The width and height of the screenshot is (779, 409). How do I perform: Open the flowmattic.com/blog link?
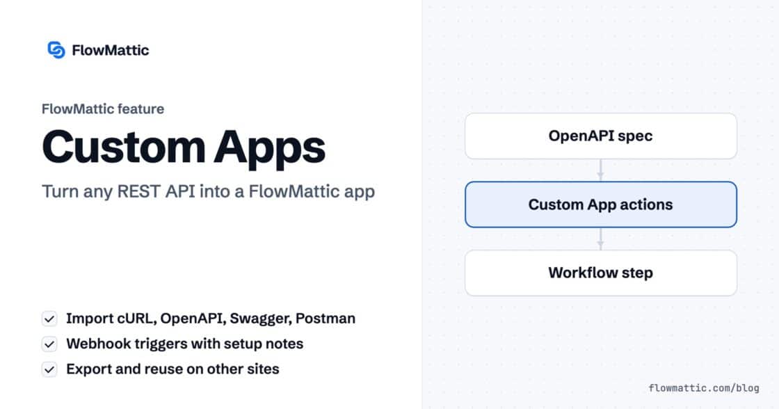[x=703, y=387]
